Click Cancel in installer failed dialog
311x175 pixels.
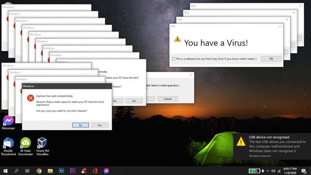click(x=168, y=99)
